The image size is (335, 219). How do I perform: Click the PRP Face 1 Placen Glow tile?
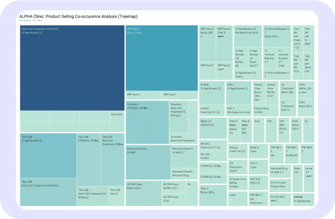click(x=162, y=58)
